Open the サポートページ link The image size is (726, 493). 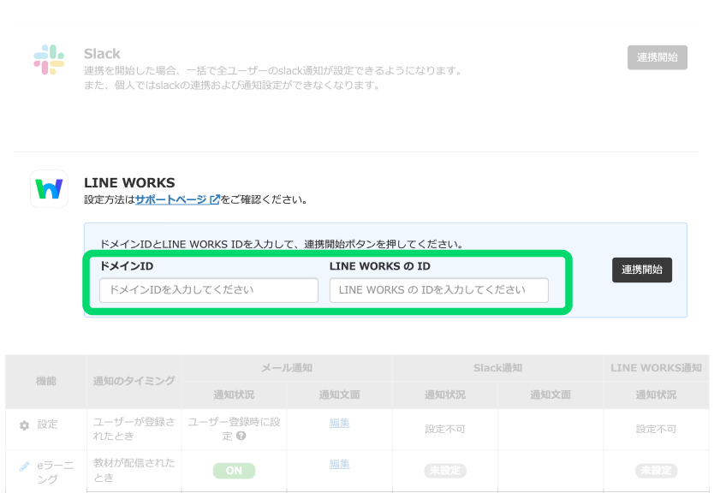(170, 199)
